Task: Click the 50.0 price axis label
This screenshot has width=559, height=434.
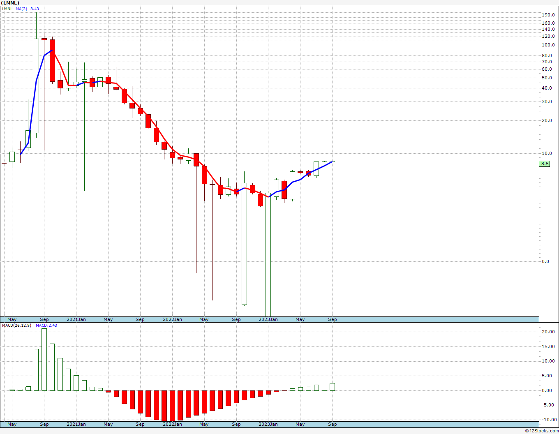Action: point(547,78)
